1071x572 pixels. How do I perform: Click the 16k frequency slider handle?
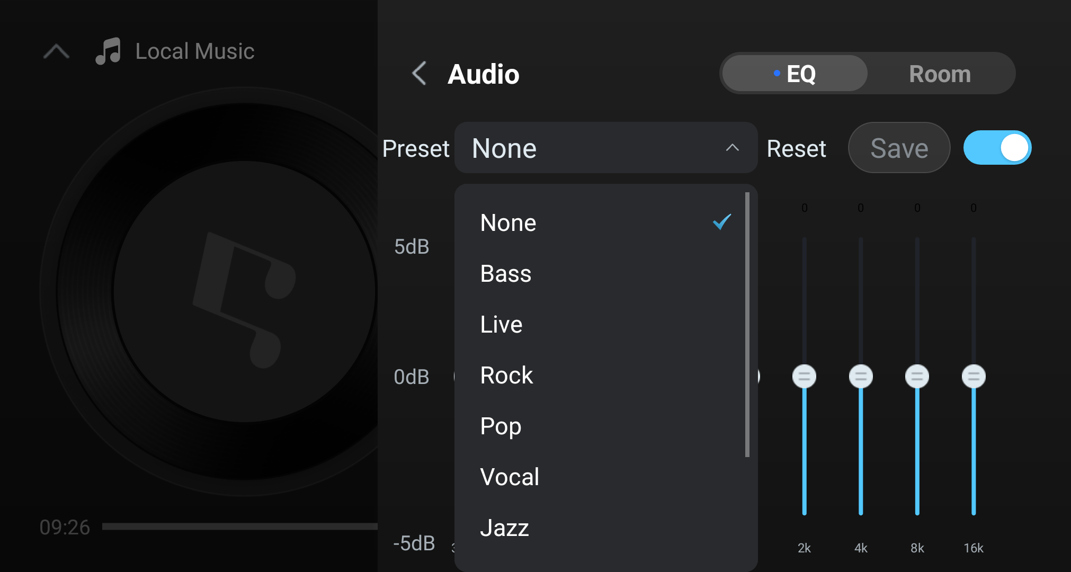pyautogui.click(x=974, y=377)
